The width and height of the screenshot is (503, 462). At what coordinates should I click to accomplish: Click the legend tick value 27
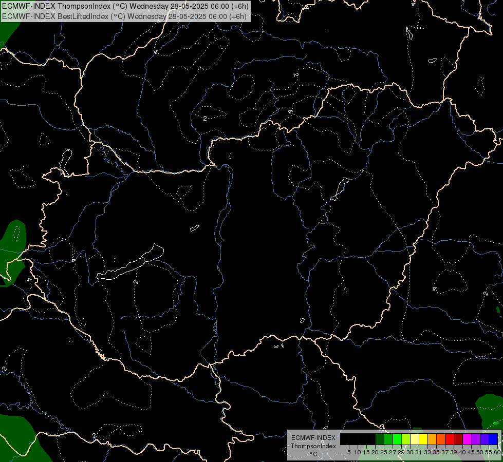tap(393, 452)
